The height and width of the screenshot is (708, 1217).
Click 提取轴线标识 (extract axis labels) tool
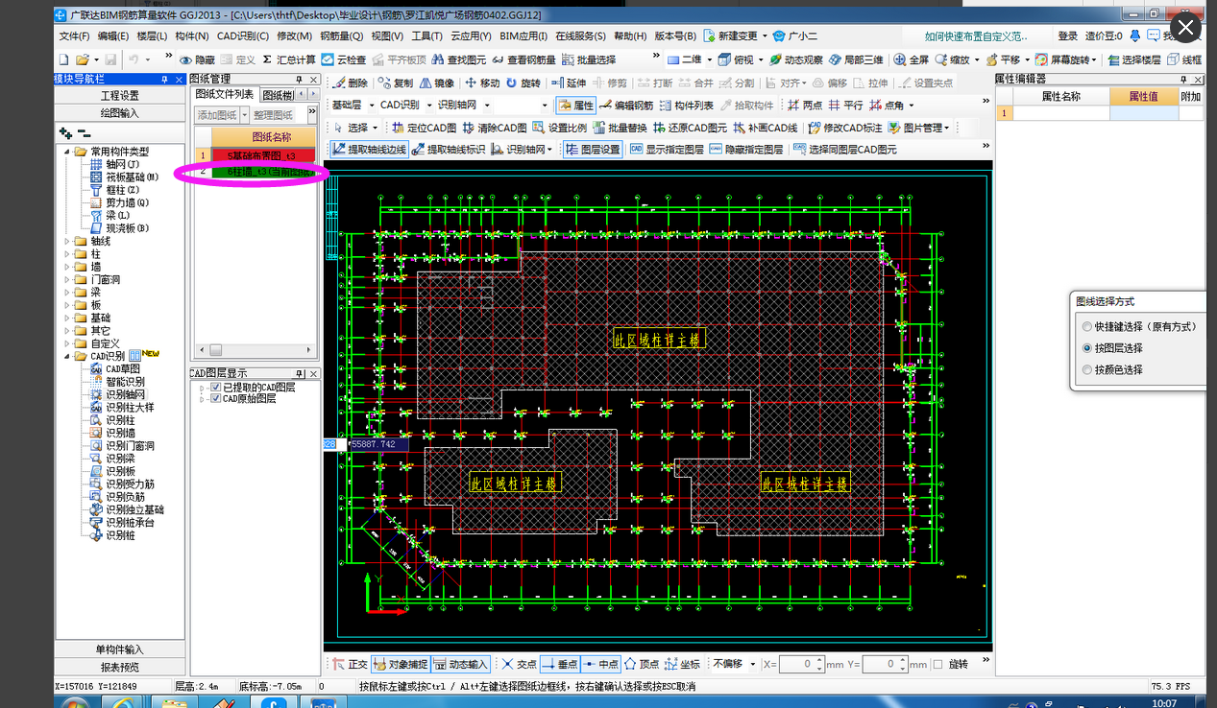click(449, 150)
